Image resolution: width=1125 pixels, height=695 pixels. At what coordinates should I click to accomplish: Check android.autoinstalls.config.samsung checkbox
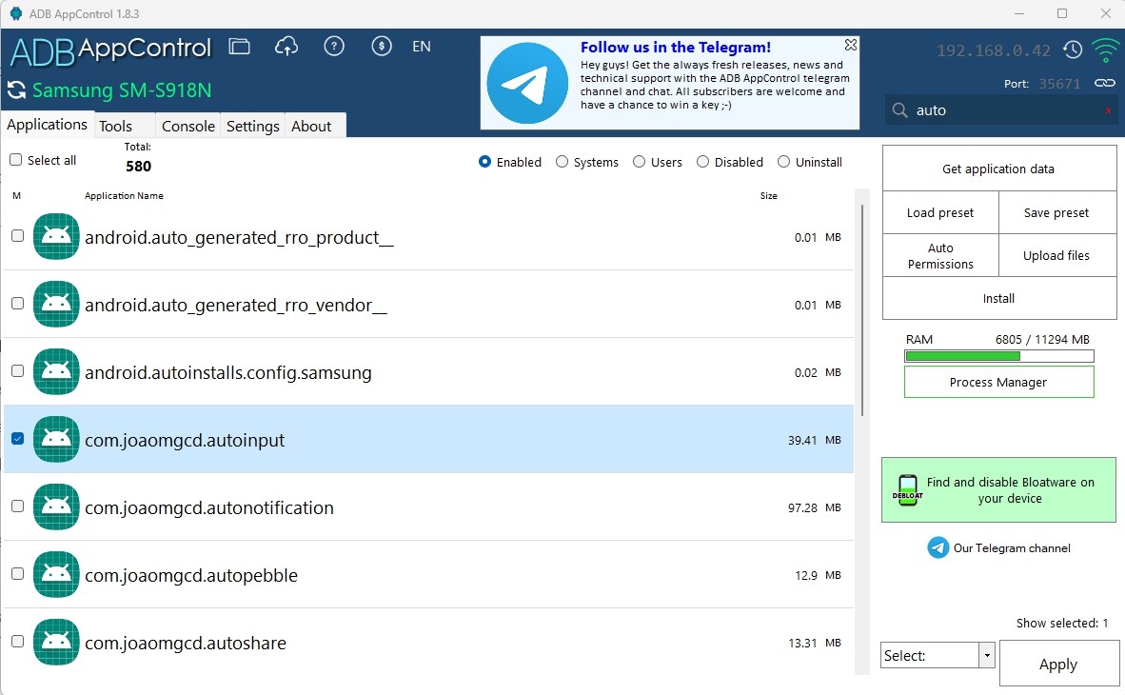18,370
